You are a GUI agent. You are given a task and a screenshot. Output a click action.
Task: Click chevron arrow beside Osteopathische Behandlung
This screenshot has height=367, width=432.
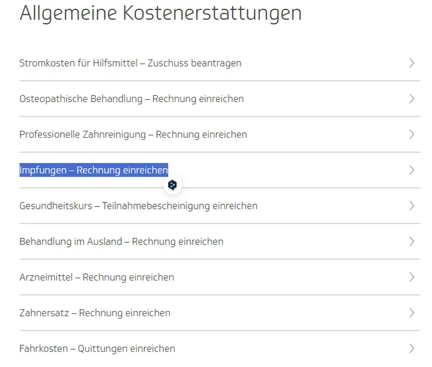[412, 99]
